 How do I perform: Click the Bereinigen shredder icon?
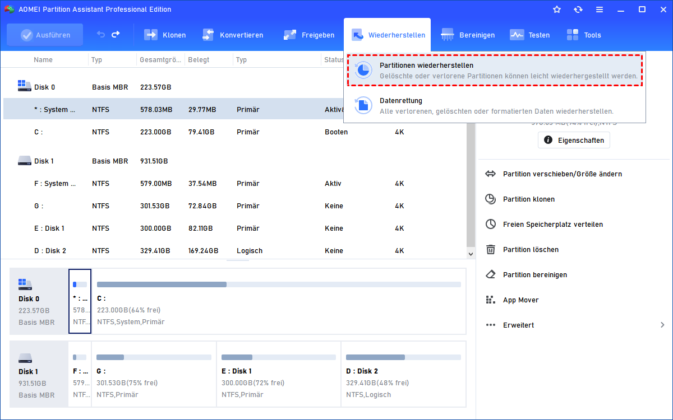[x=448, y=35]
